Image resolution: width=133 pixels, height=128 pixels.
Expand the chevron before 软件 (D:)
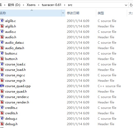point(5,5)
